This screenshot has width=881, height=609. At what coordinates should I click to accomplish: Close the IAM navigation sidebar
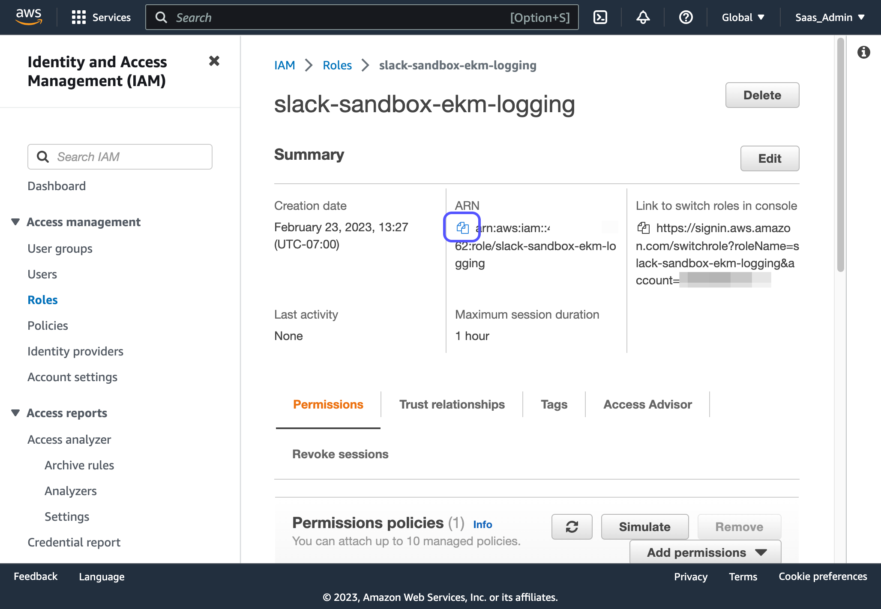[214, 61]
